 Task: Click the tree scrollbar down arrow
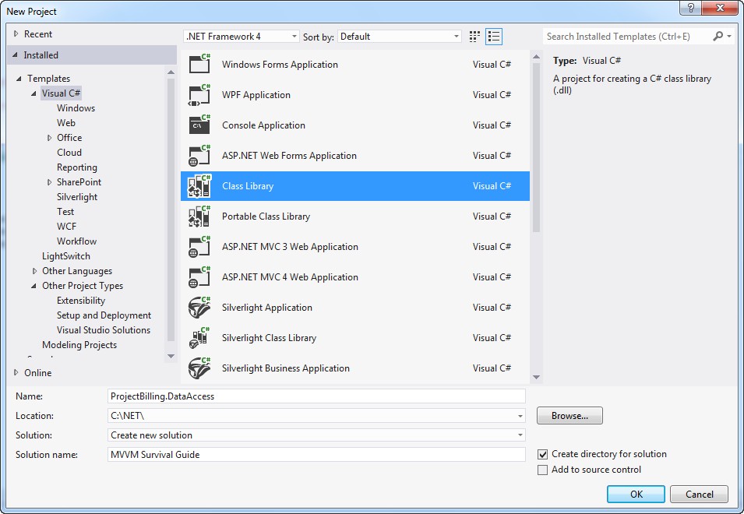coord(171,356)
